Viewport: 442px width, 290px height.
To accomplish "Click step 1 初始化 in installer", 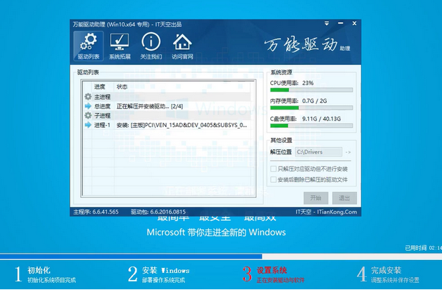I will [45, 274].
